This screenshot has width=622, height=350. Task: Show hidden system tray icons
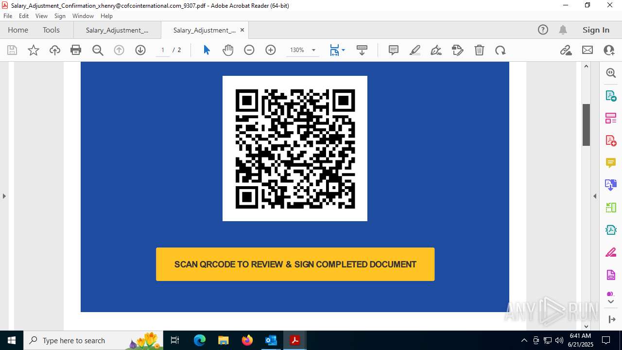tap(524, 340)
